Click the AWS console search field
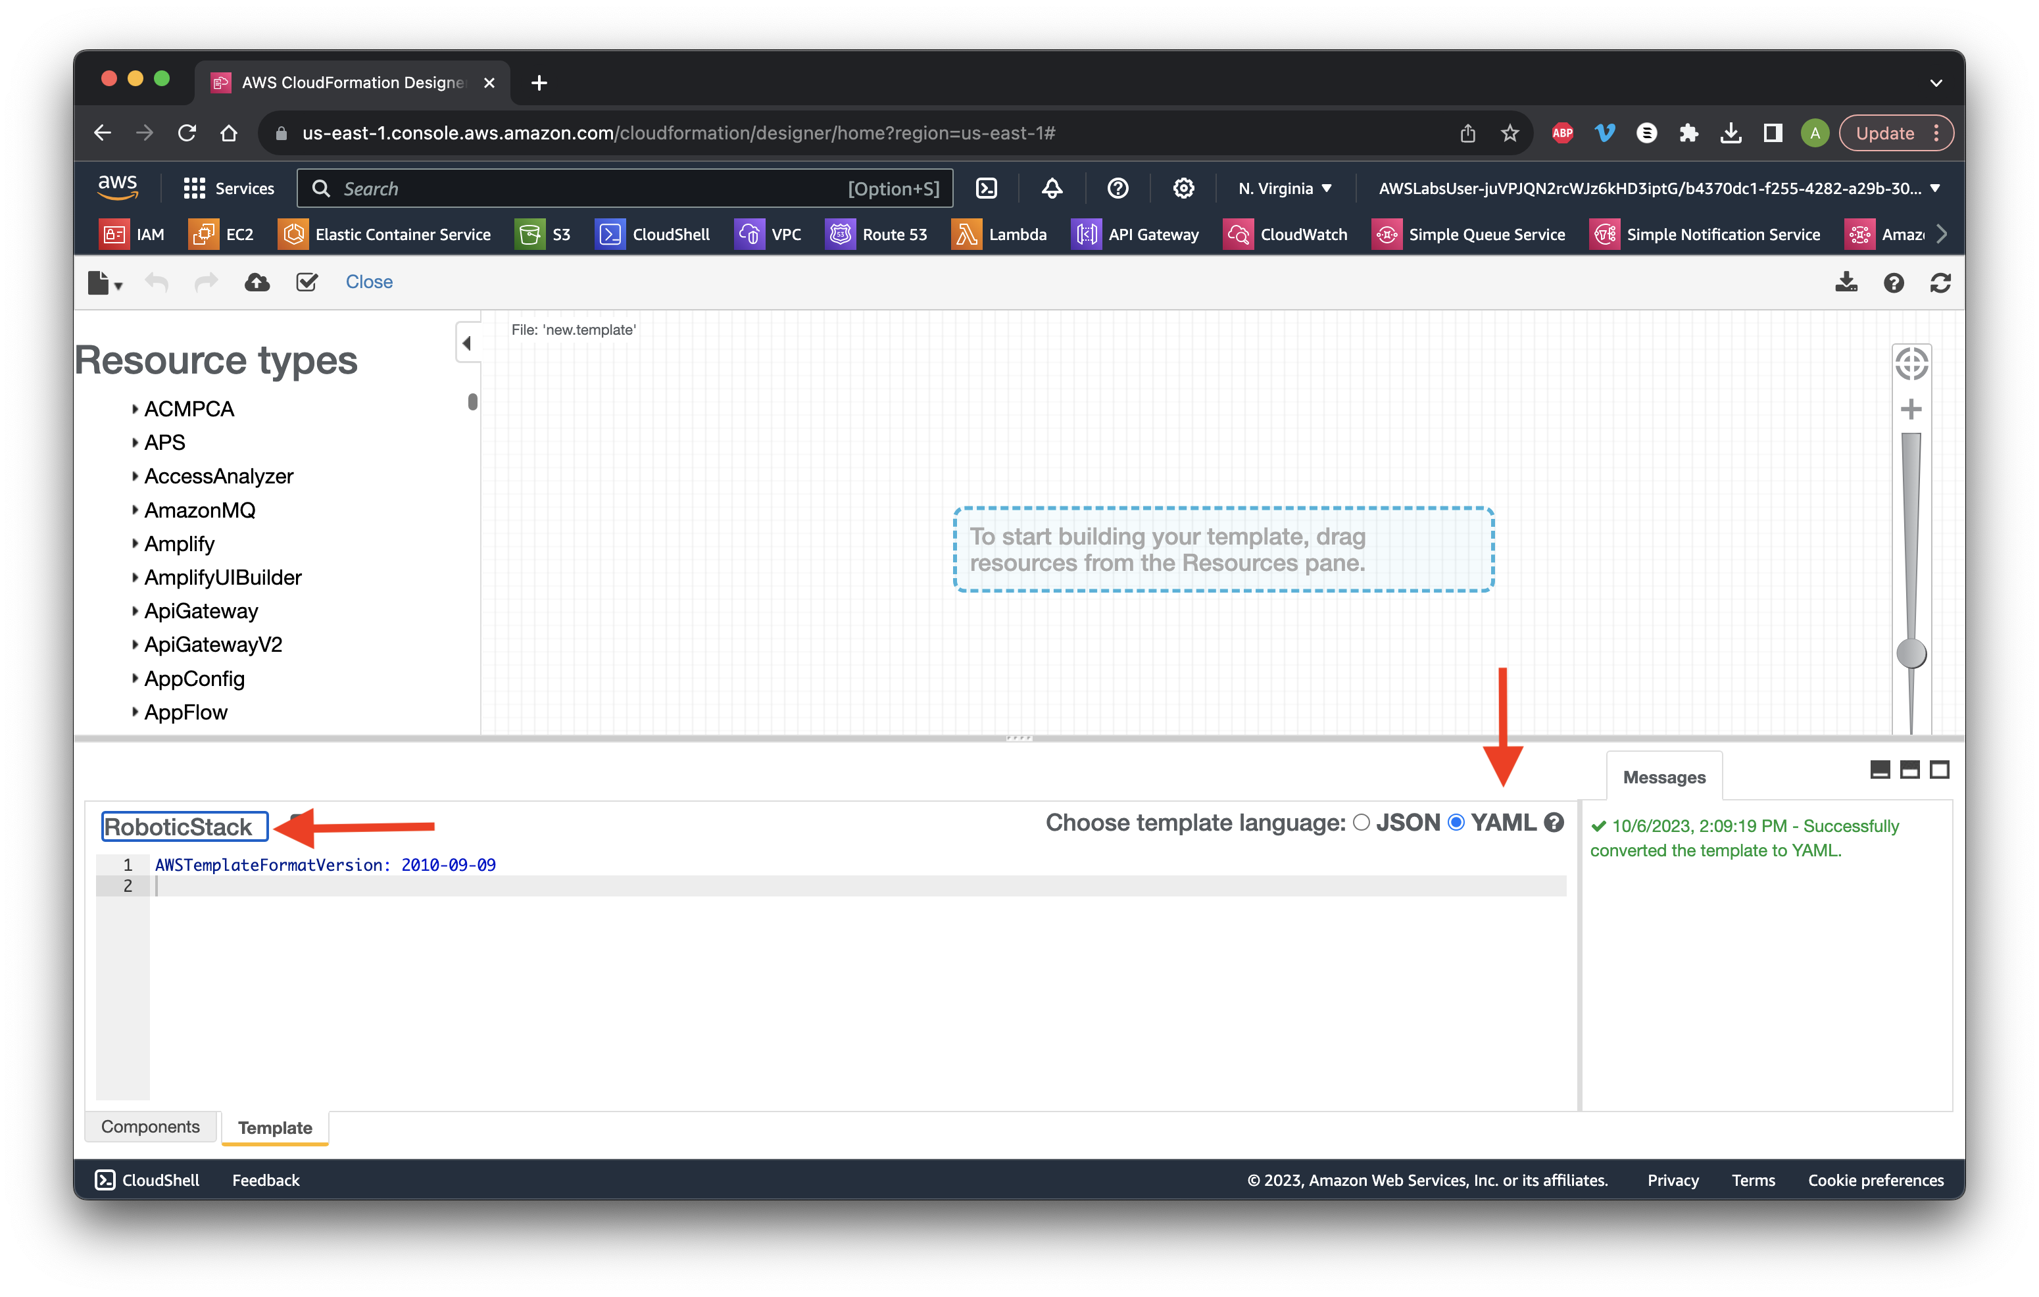 pos(624,189)
